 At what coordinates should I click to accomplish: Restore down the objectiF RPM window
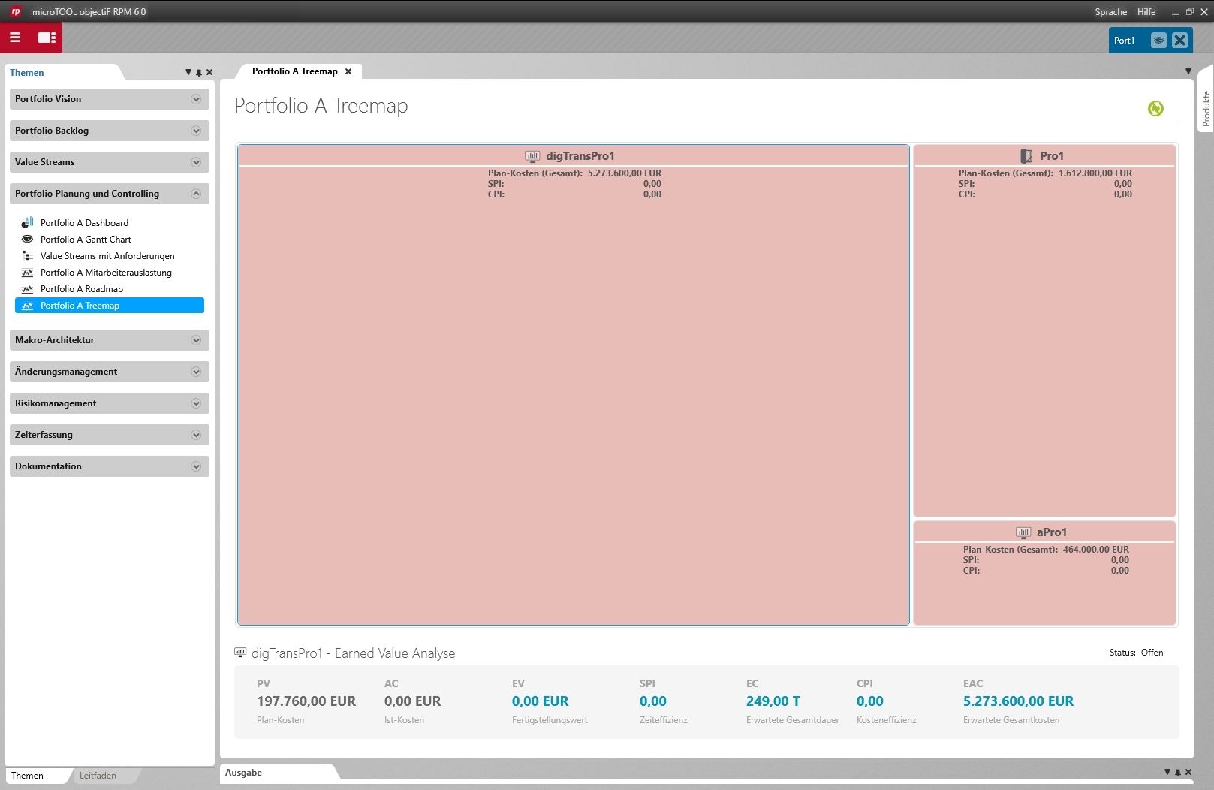tap(1190, 12)
